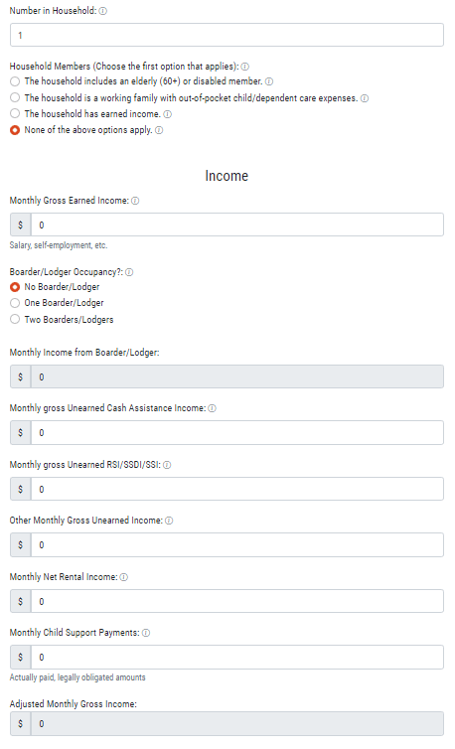
Task: Select household has earned income option
Action: [15, 113]
